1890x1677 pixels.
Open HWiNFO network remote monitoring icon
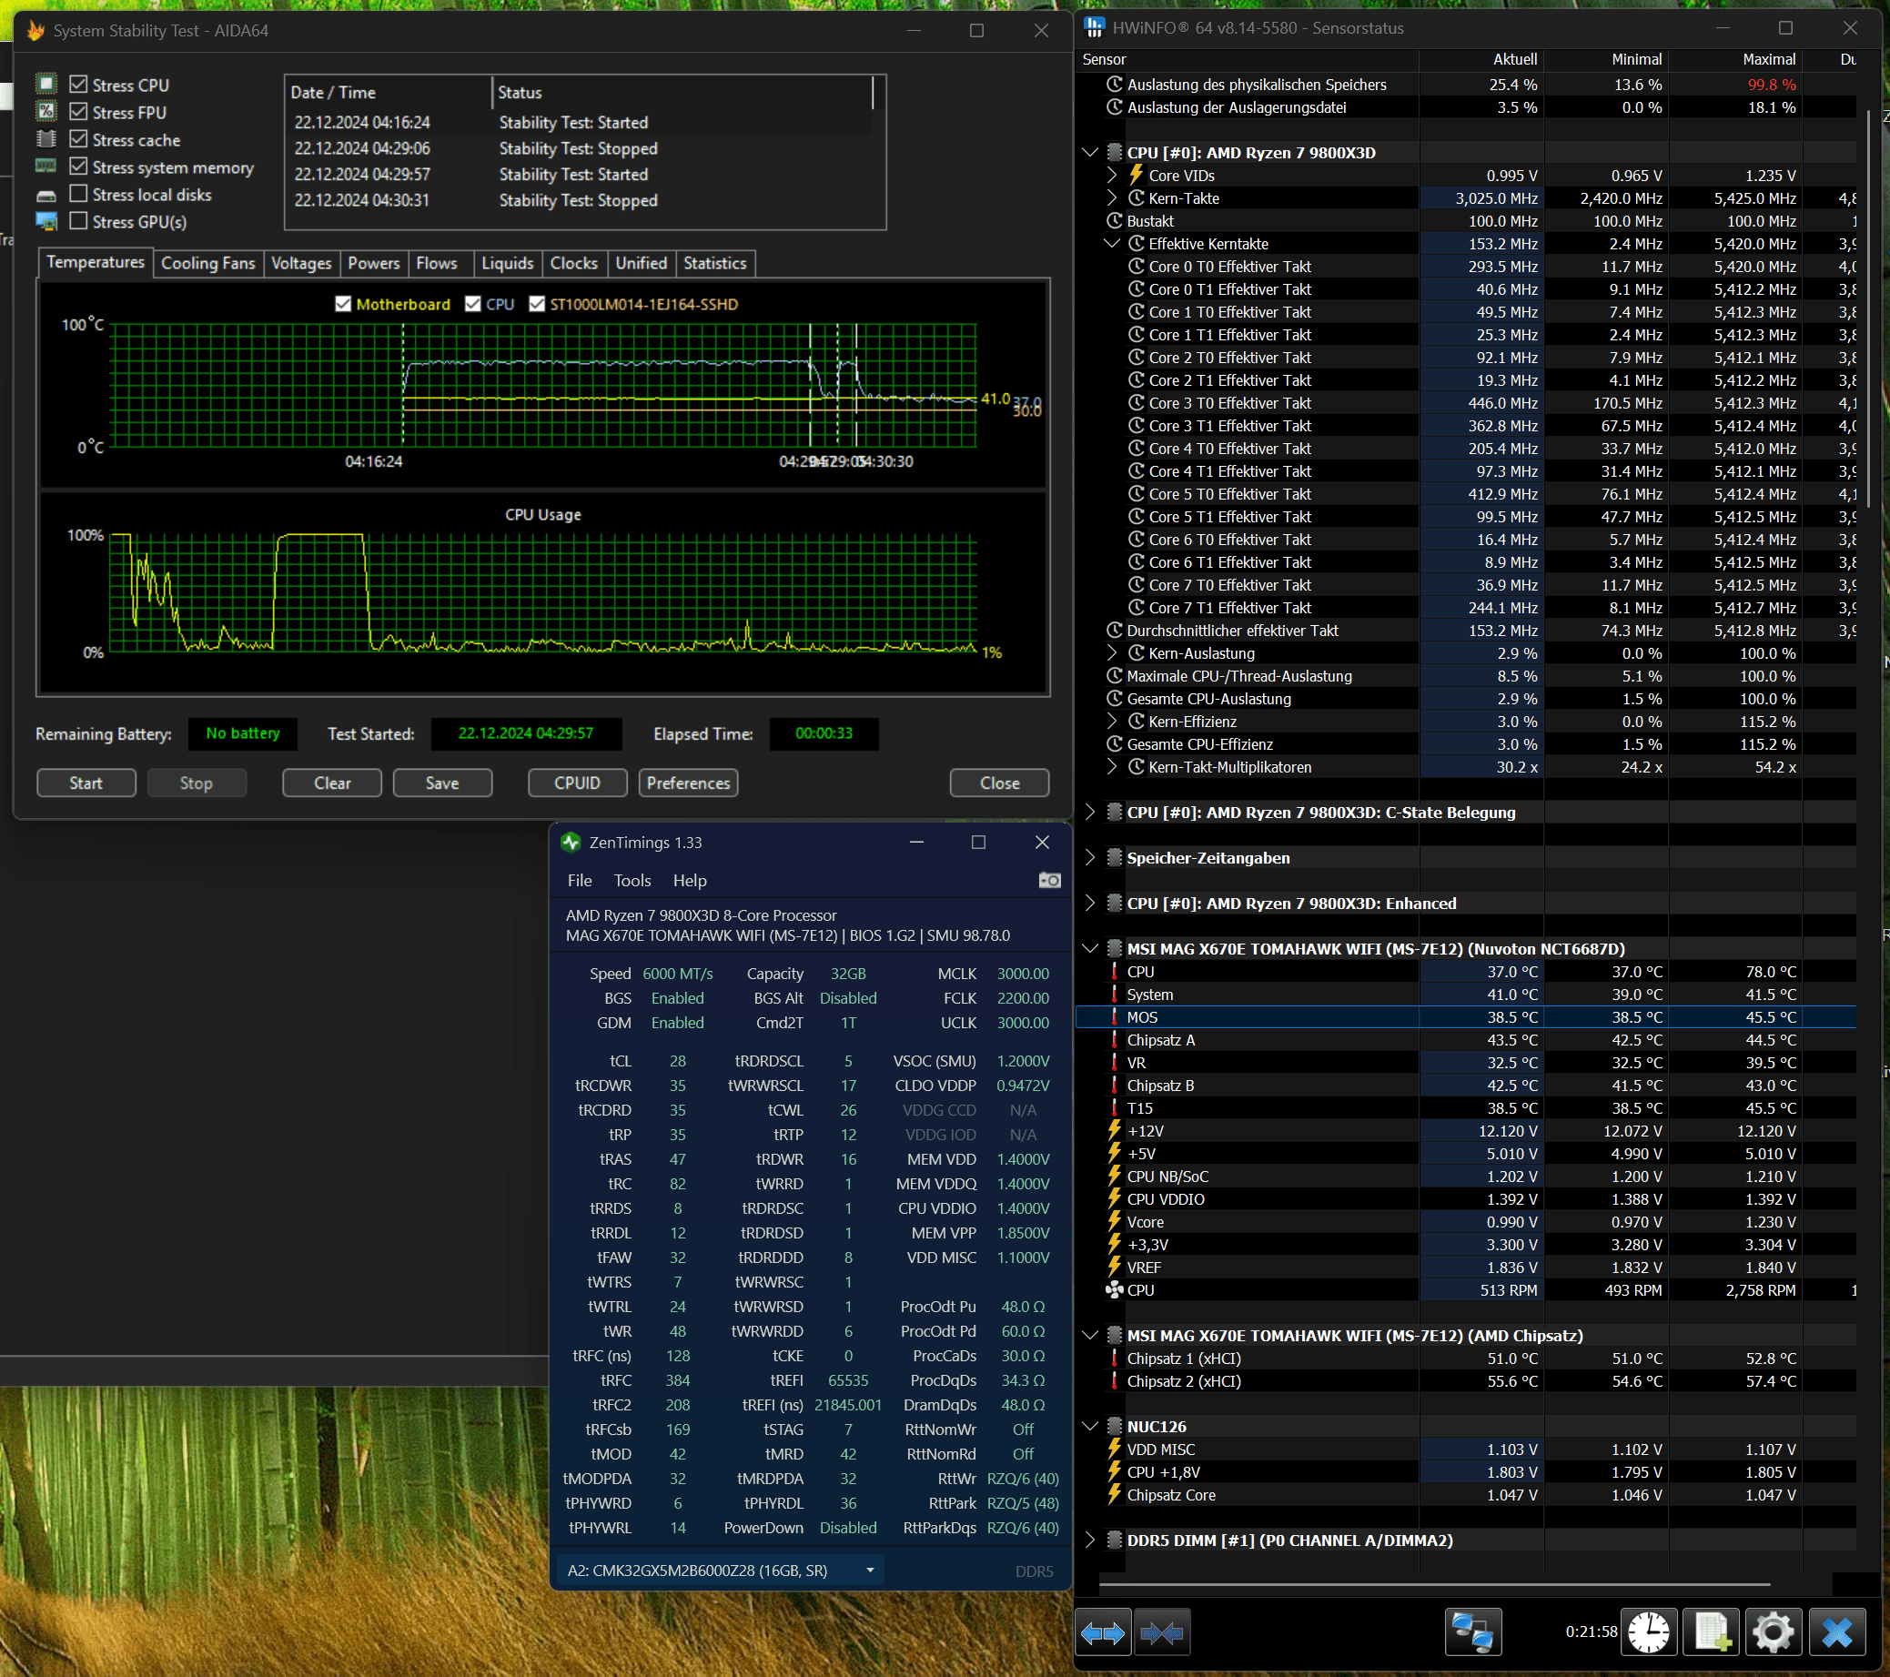pyautogui.click(x=1472, y=1633)
